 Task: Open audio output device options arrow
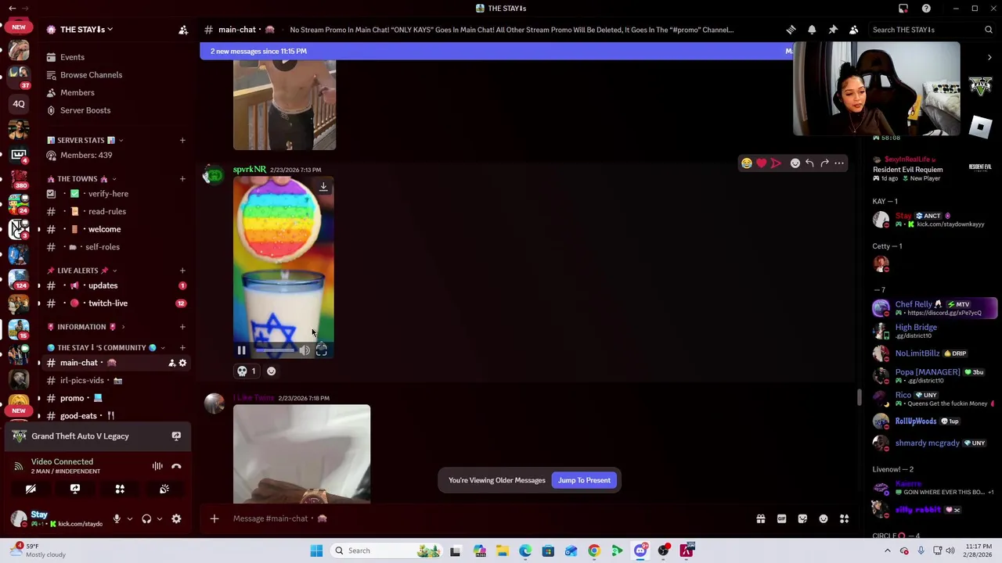pos(159,518)
